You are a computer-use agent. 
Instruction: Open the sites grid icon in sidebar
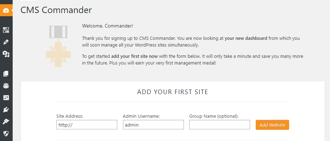[x=6, y=30]
